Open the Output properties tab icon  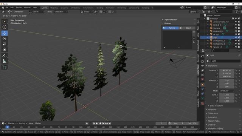click(x=203, y=66)
